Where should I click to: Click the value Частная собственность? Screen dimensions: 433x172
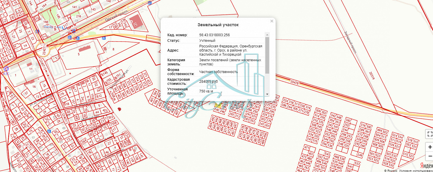(x=218, y=72)
